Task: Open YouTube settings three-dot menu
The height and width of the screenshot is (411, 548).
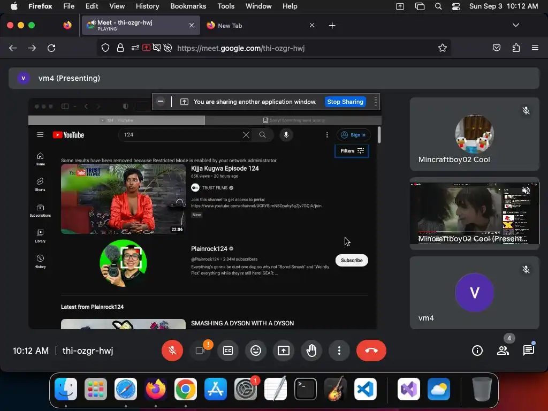Action: pyautogui.click(x=327, y=135)
